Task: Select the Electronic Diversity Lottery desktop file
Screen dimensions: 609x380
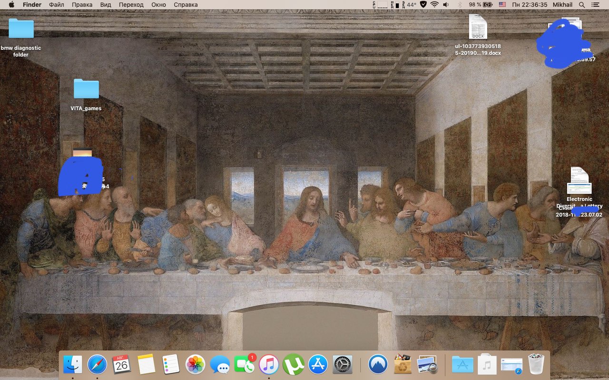Action: [x=579, y=180]
